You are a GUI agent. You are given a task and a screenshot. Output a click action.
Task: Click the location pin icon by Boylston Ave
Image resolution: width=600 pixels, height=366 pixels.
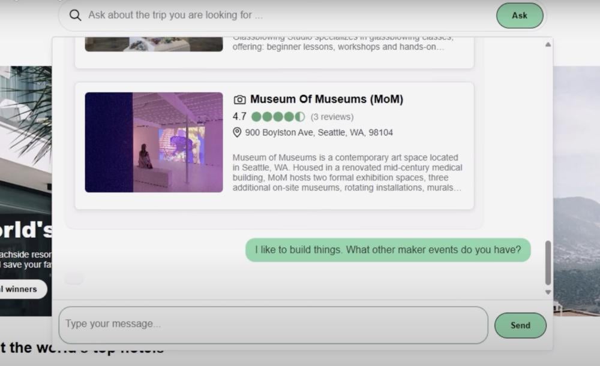pyautogui.click(x=237, y=132)
